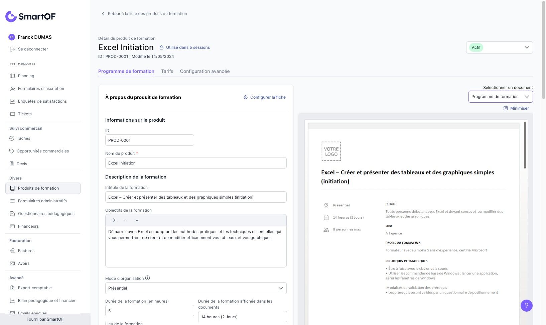Open Planning via its map icon
This screenshot has width=546, height=325.
tap(12, 76)
